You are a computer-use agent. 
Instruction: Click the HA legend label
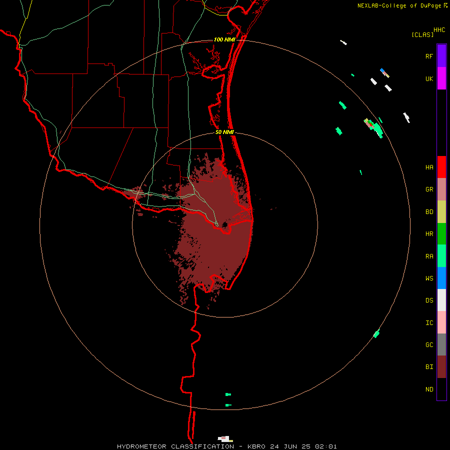[429, 167]
